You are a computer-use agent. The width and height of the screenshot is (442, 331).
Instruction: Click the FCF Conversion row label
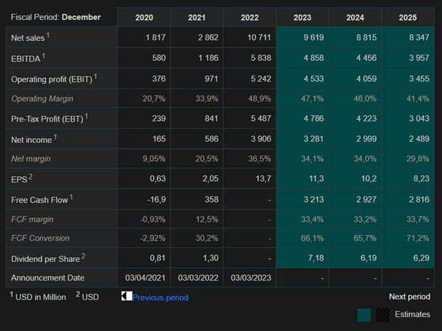[x=40, y=238]
